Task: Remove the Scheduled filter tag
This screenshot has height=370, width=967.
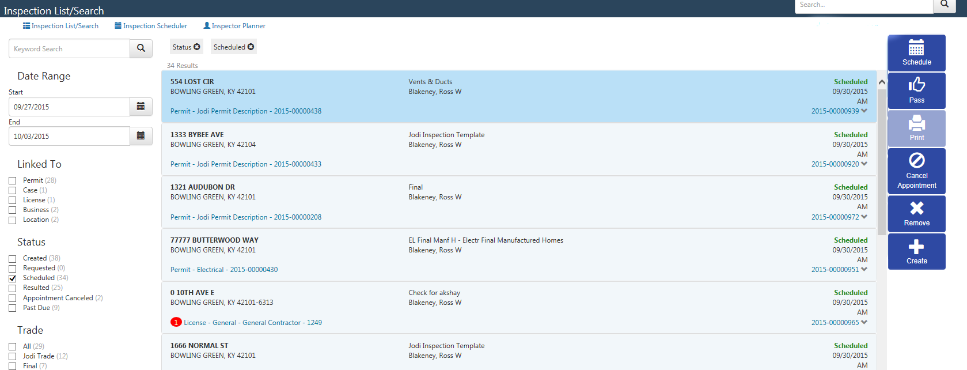Action: [x=251, y=47]
